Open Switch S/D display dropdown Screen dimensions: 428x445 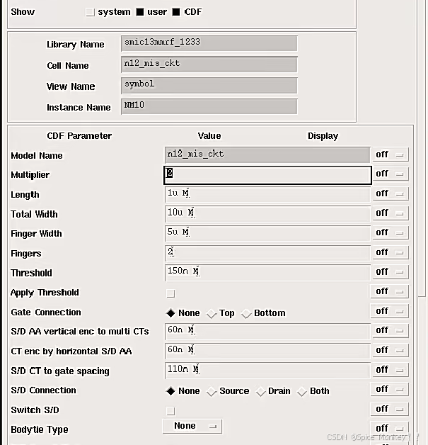pyautogui.click(x=390, y=409)
